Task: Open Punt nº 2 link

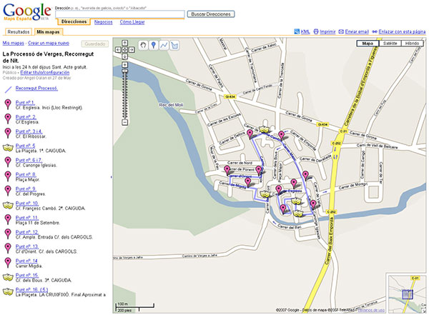Action: click(x=26, y=117)
